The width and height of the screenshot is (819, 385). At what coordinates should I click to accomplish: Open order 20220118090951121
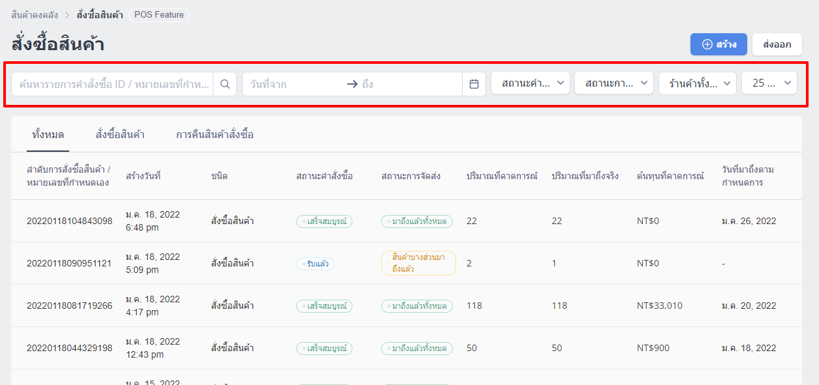tap(69, 263)
